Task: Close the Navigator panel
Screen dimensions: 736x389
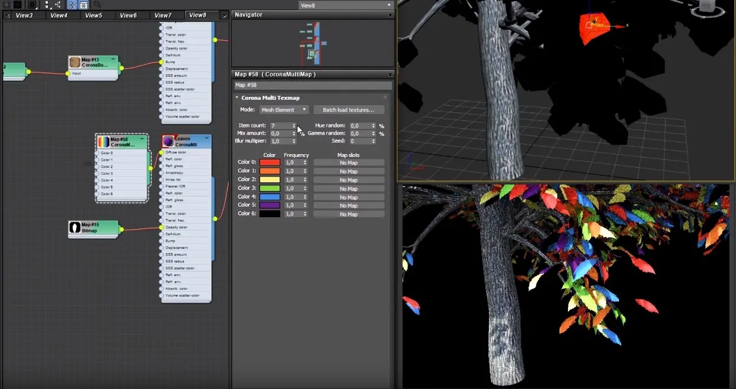Action: pyautogui.click(x=390, y=15)
